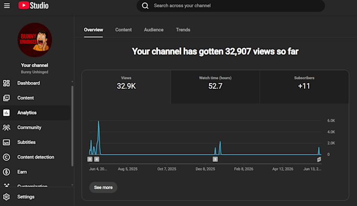
Task: Click the Shorts marker on the chart
Action: point(319,159)
